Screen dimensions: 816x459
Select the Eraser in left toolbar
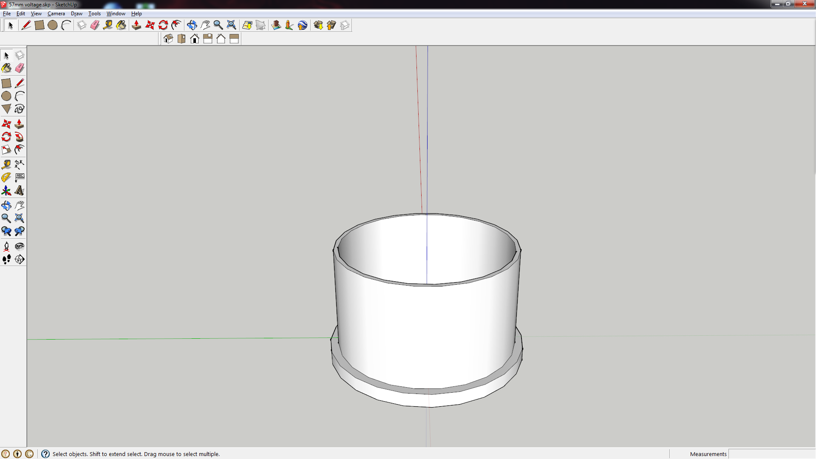click(x=20, y=68)
